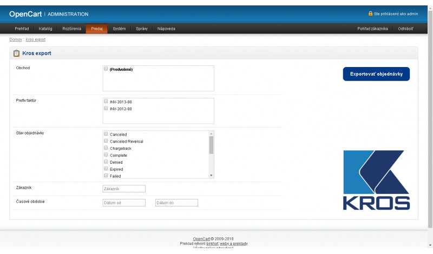Follow the Kros export breadcrumb link
This screenshot has height=254, width=433.
pyautogui.click(x=36, y=39)
